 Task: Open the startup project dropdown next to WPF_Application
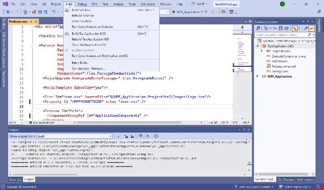[202, 12]
